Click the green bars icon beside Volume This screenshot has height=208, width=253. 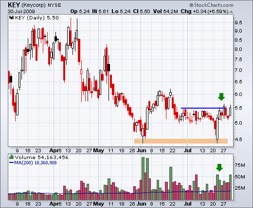(11, 157)
